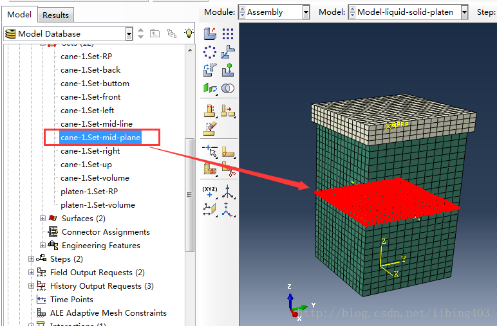Select the Linear Pattern dotted grid tool
This screenshot has height=326, width=497.
tap(228, 33)
